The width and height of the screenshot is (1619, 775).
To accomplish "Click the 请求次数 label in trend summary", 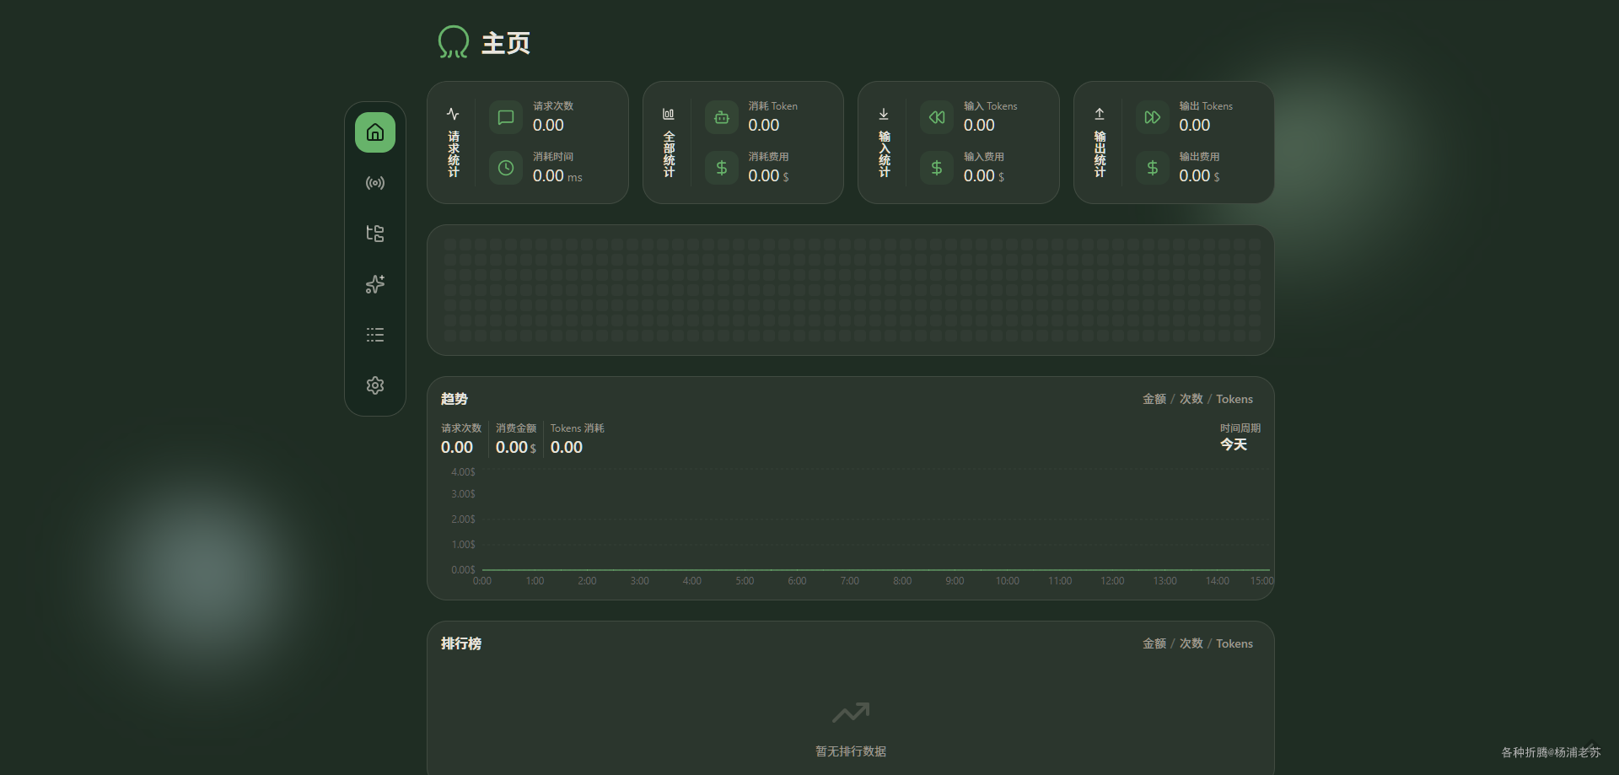I will click(461, 428).
